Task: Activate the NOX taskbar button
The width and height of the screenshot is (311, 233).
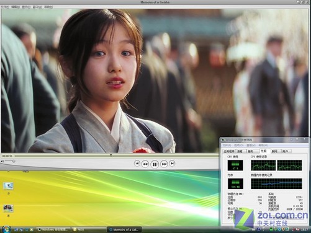Action: 89,229
